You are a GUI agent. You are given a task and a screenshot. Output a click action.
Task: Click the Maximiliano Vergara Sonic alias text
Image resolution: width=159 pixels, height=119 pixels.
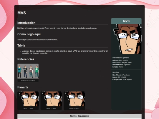pyautogui.click(x=122, y=62)
